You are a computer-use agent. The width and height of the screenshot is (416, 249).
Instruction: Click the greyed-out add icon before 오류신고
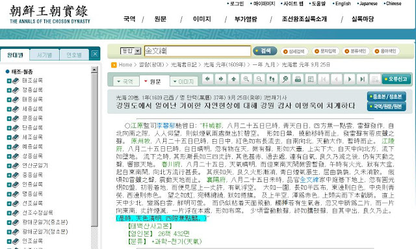pos(375,79)
